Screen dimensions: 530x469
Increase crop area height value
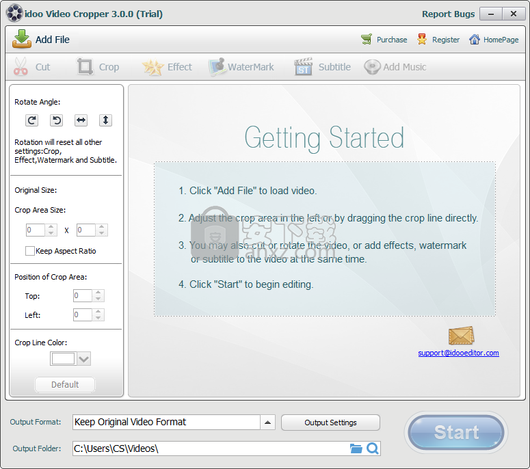(101, 227)
